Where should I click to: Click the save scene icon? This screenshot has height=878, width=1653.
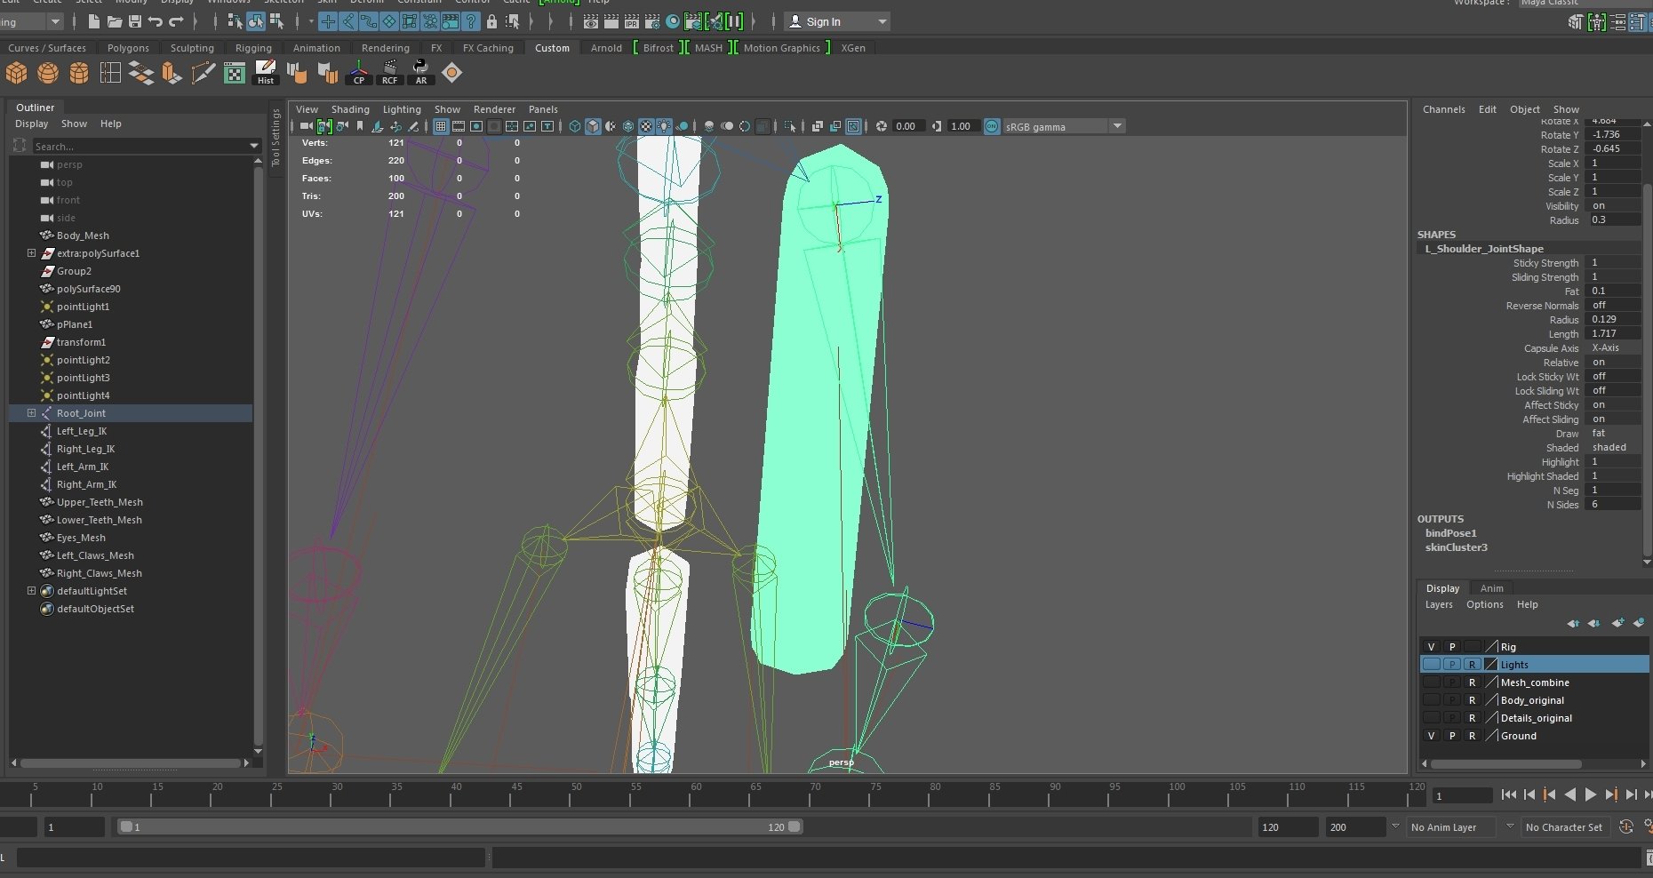point(135,21)
